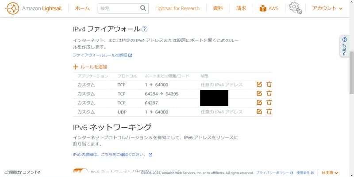
Task: Click the page vertical scrollbar thumb
Action: (351, 73)
